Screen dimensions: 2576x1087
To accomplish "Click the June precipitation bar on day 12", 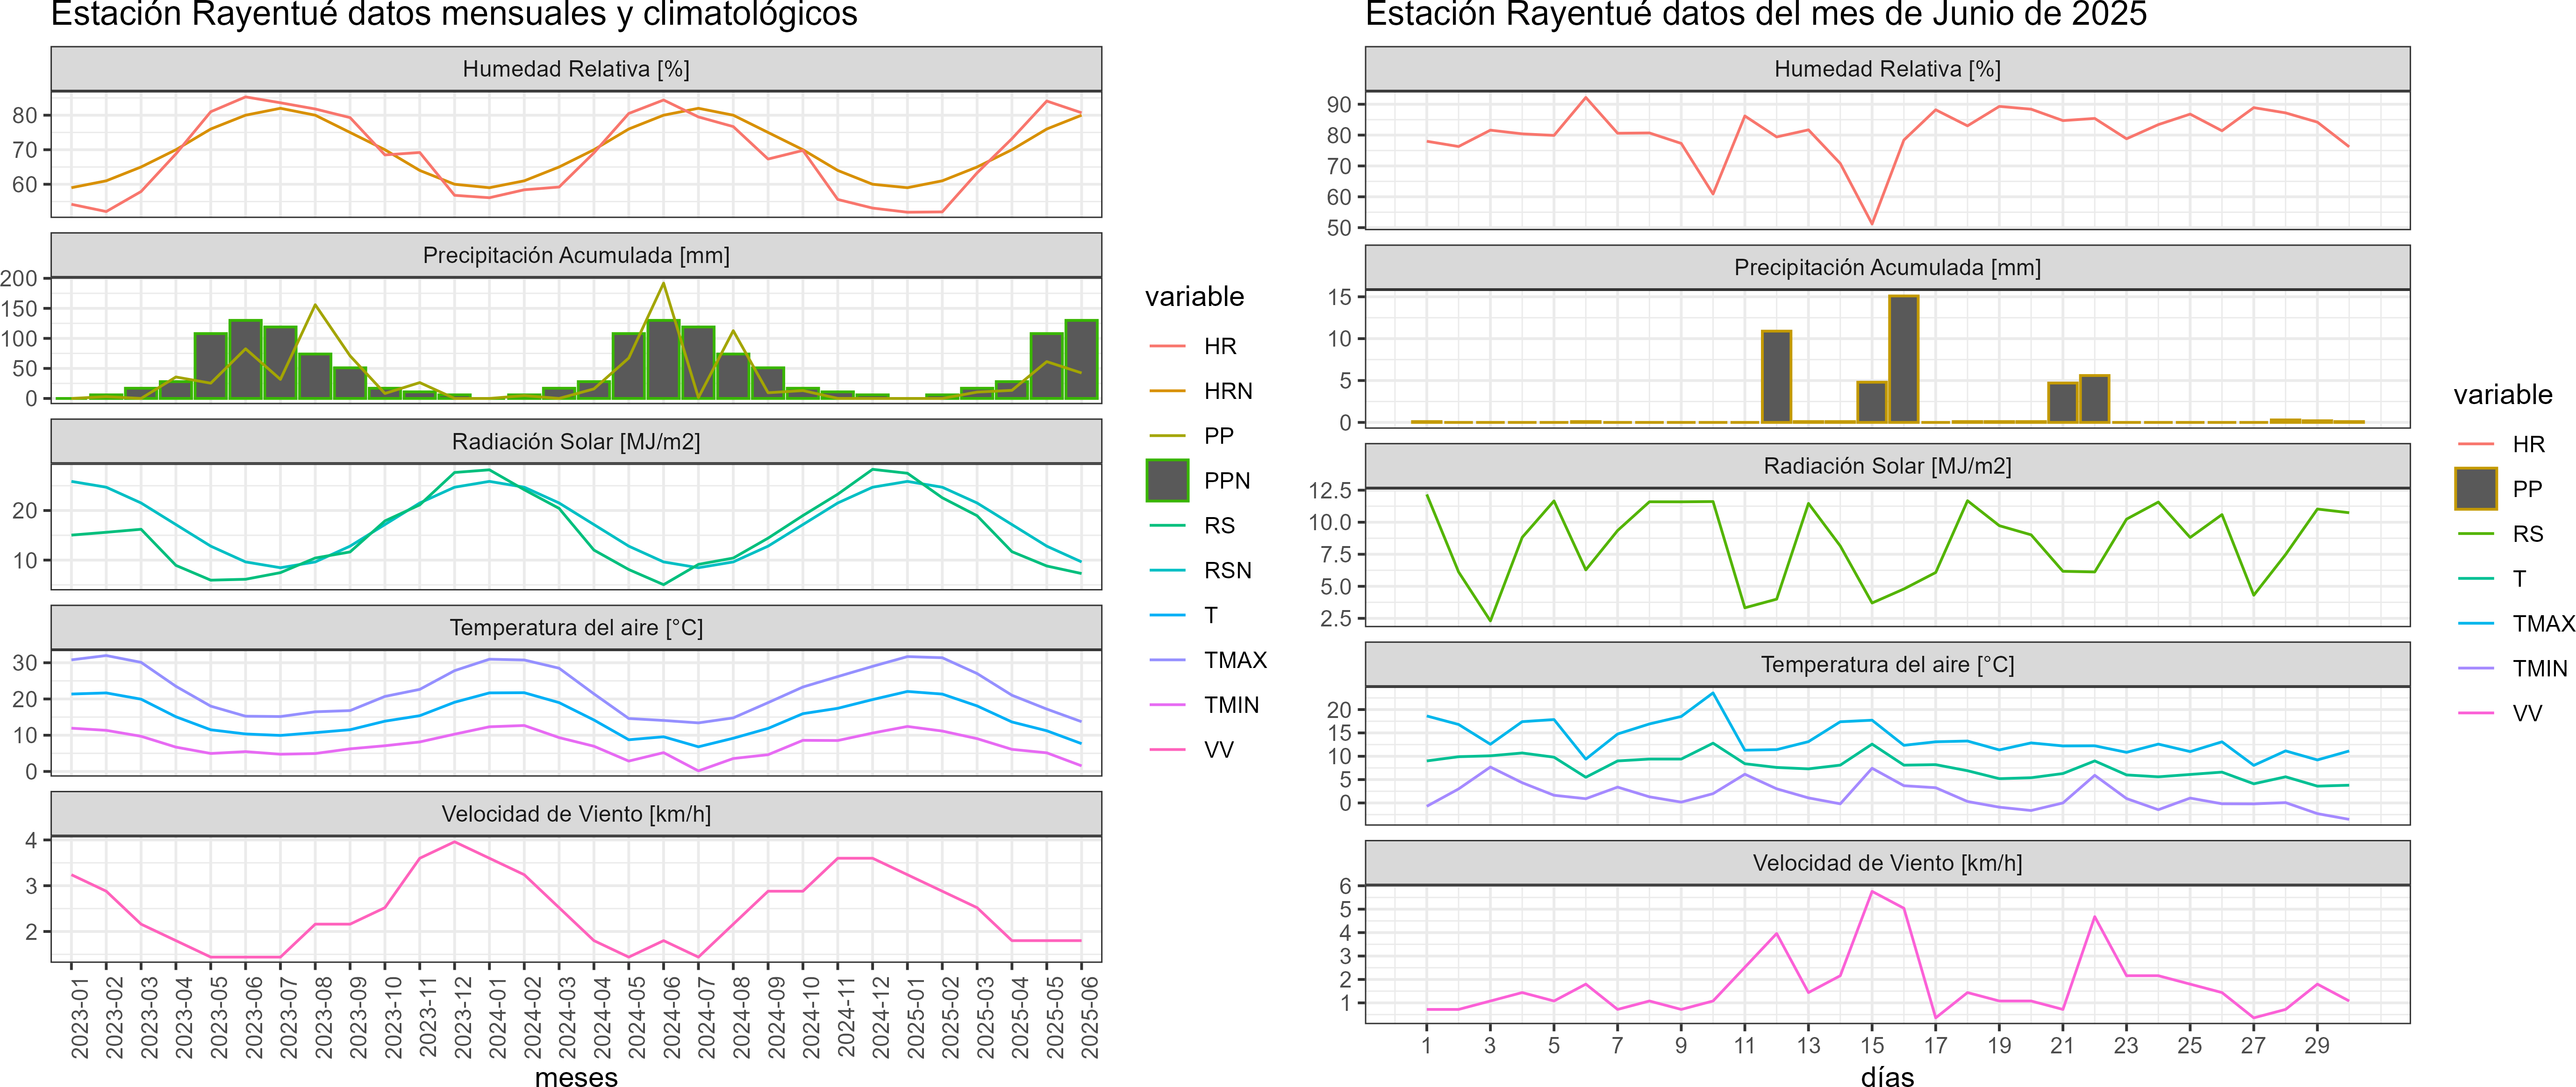I will tap(1776, 377).
